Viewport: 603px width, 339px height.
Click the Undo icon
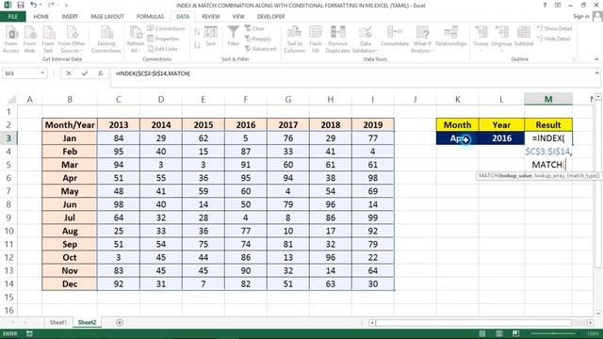pos(34,5)
